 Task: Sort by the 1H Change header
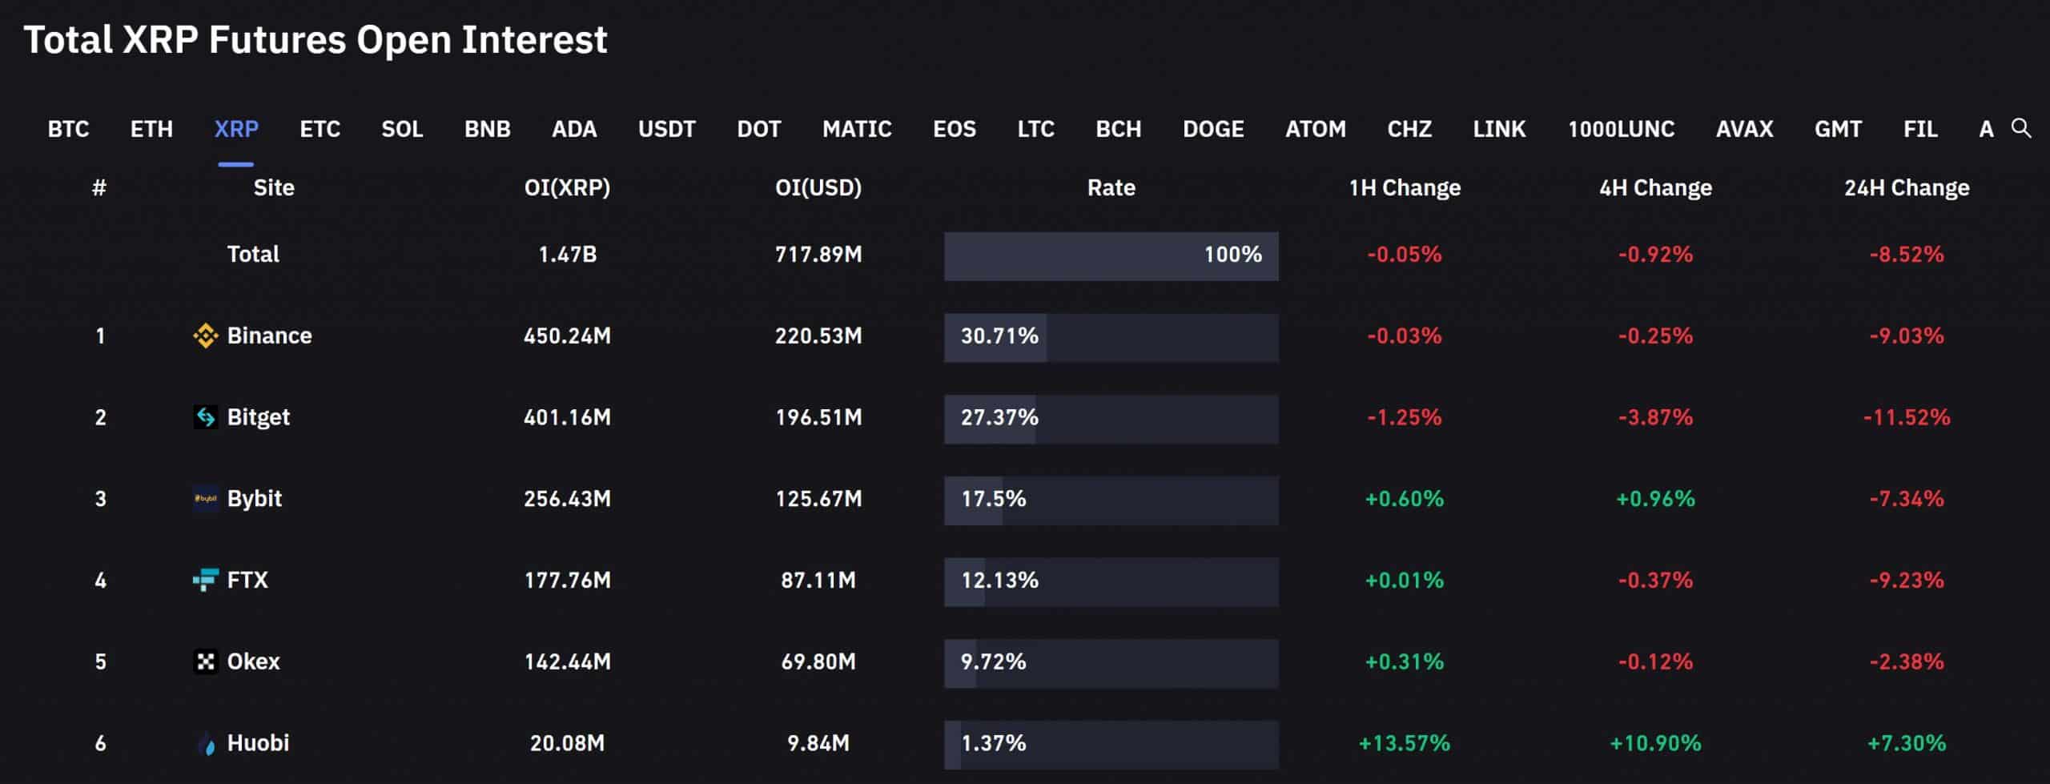click(1405, 187)
